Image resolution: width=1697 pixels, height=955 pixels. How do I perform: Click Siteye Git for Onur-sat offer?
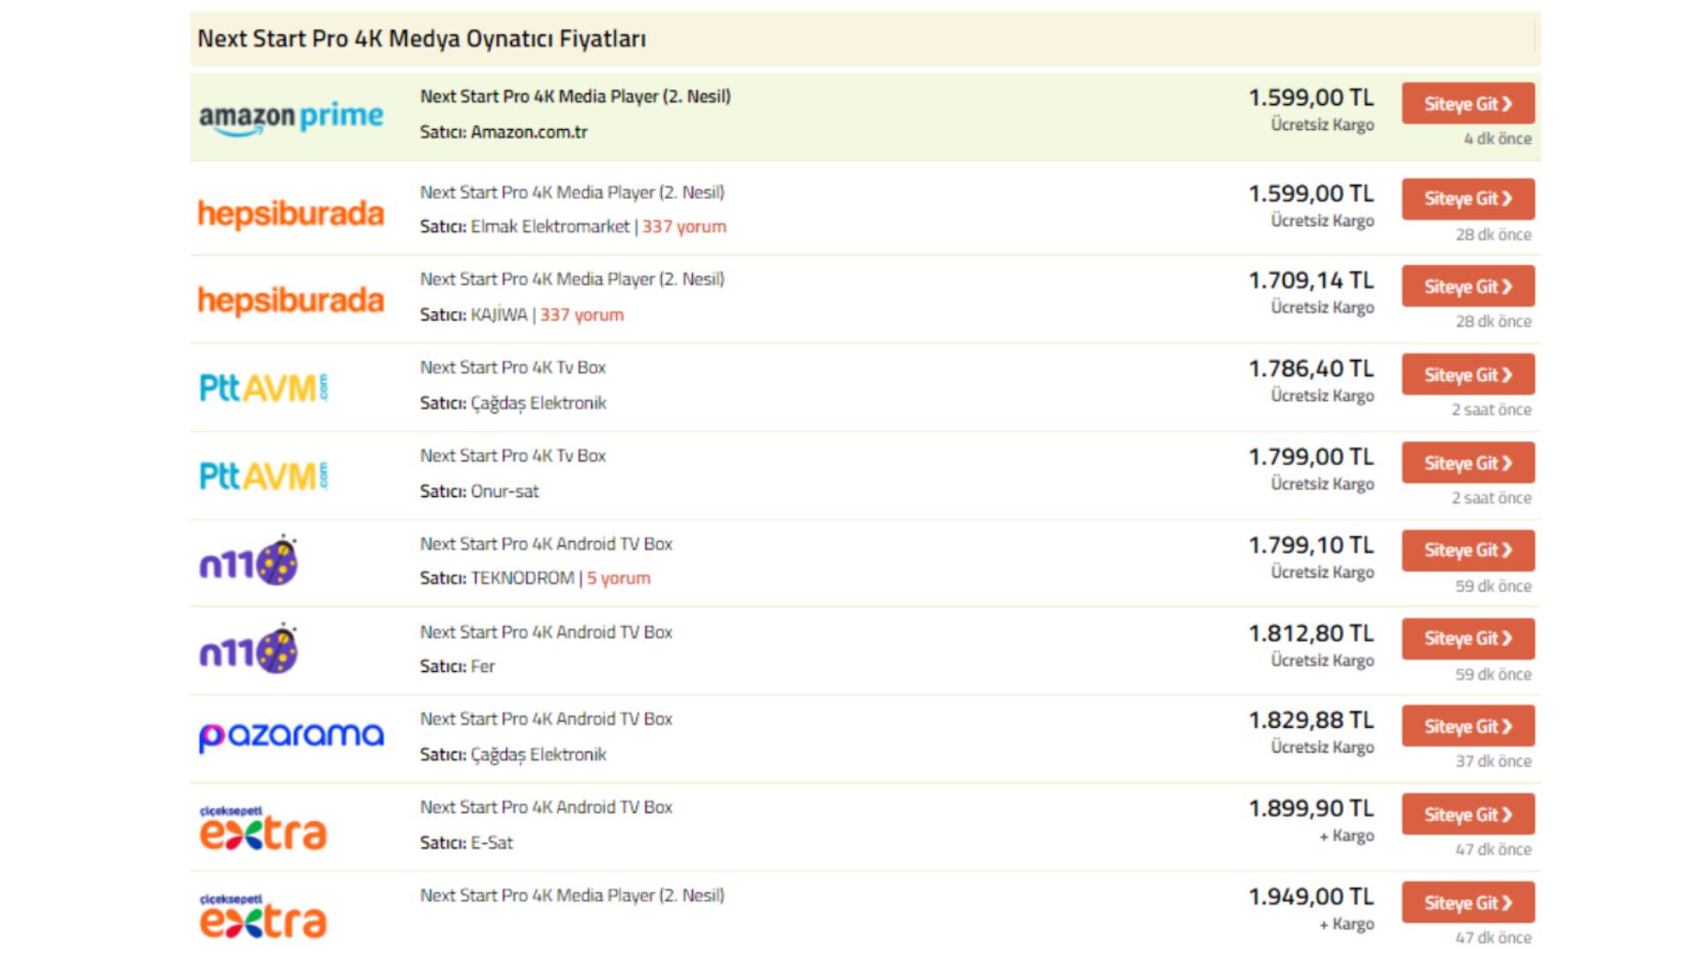(1468, 462)
